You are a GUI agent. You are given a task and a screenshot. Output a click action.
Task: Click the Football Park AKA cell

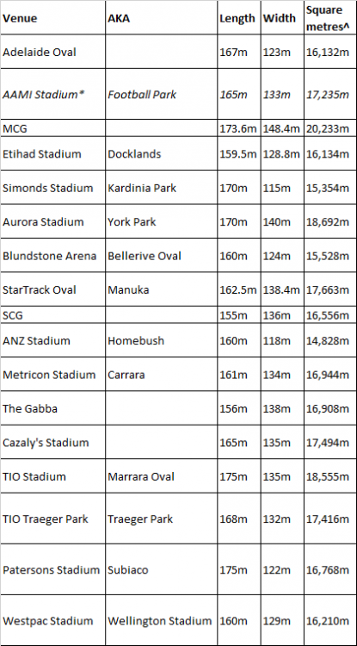point(161,95)
